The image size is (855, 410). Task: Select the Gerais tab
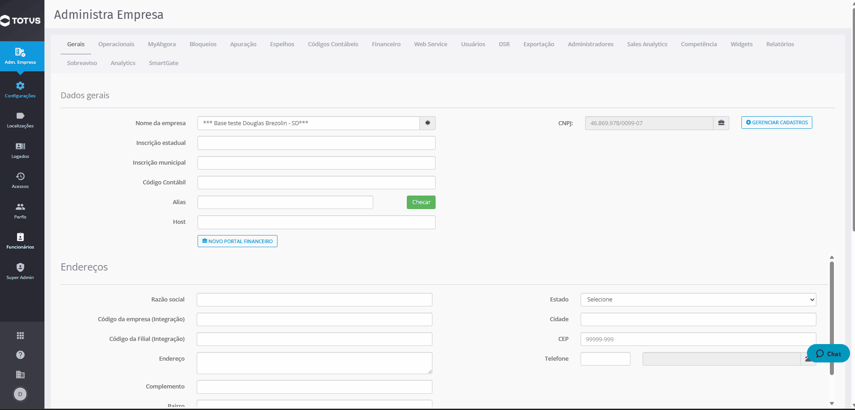76,44
